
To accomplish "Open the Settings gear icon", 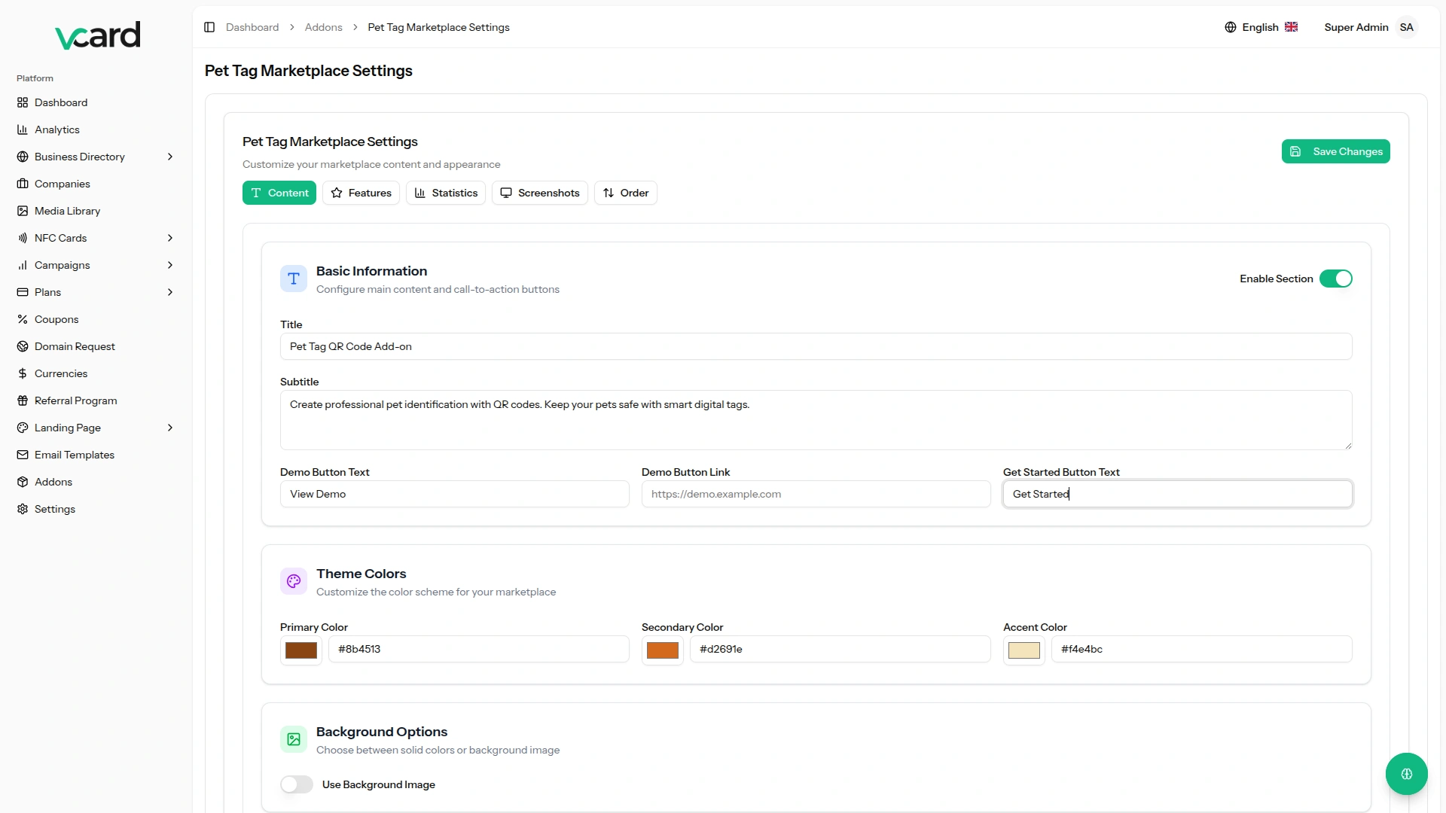I will (23, 509).
